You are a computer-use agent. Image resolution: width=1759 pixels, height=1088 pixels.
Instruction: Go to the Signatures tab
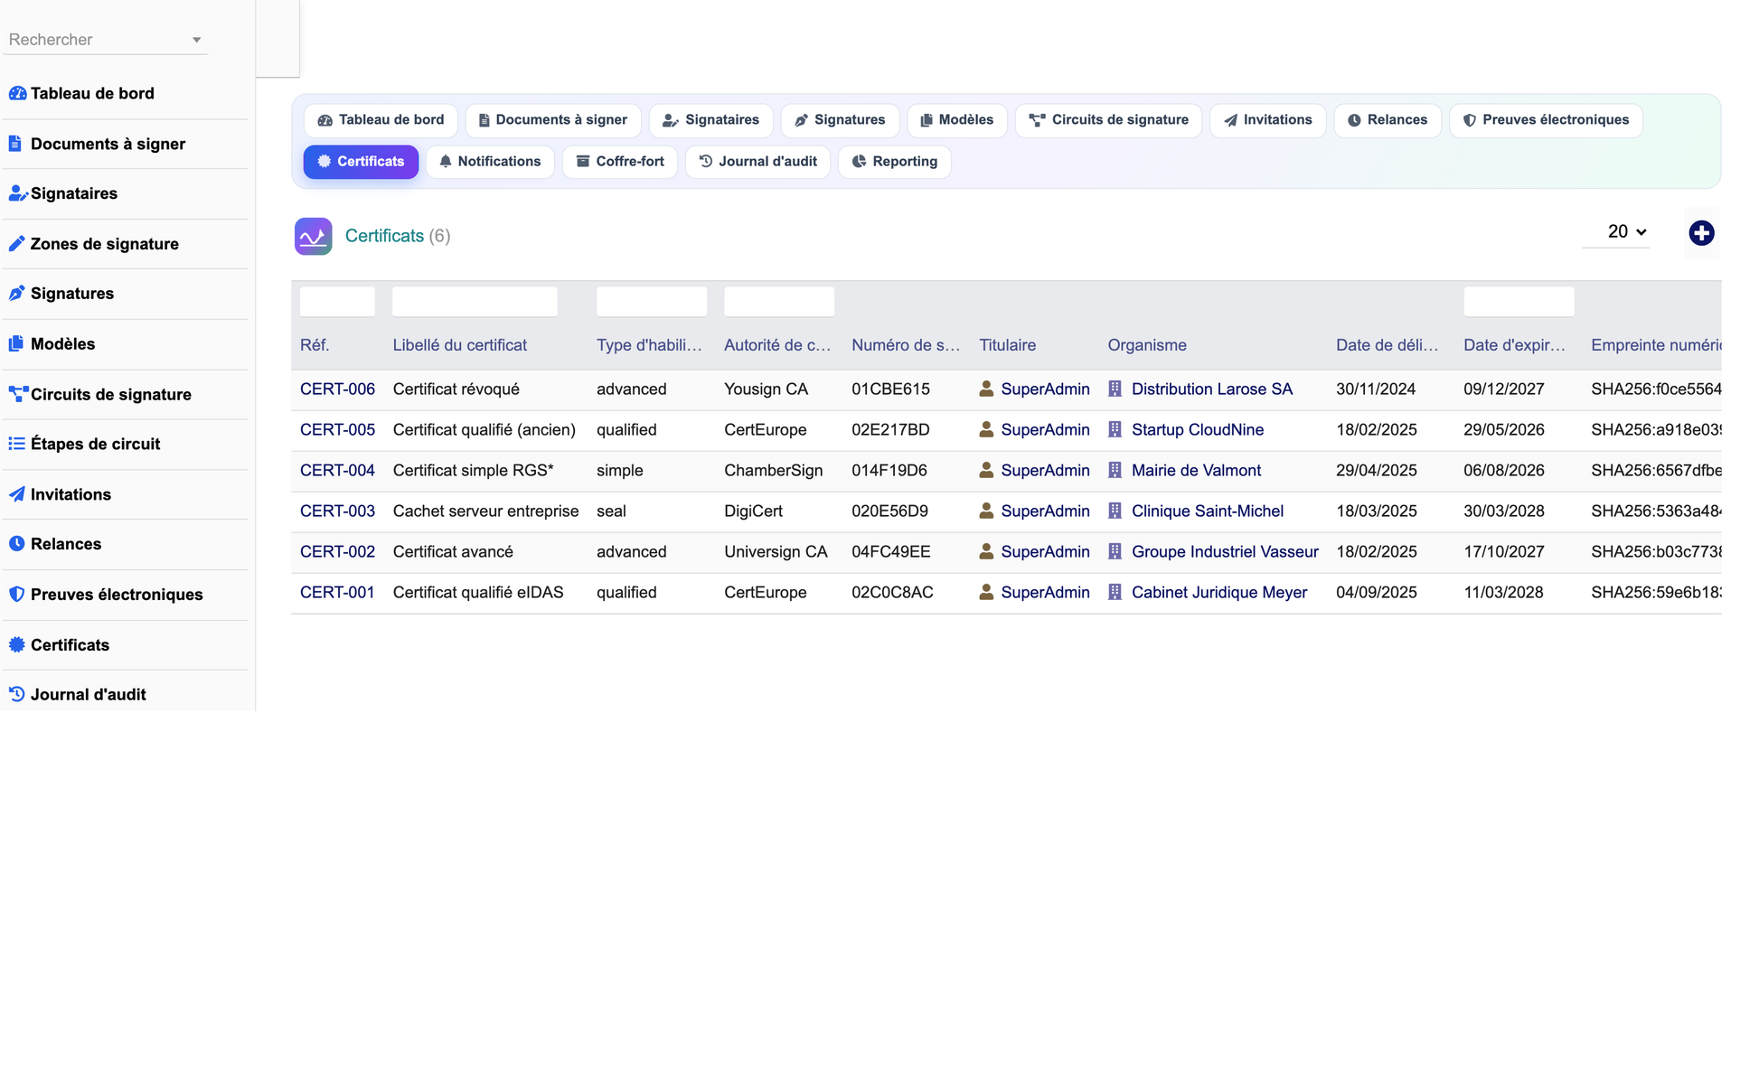tap(840, 120)
